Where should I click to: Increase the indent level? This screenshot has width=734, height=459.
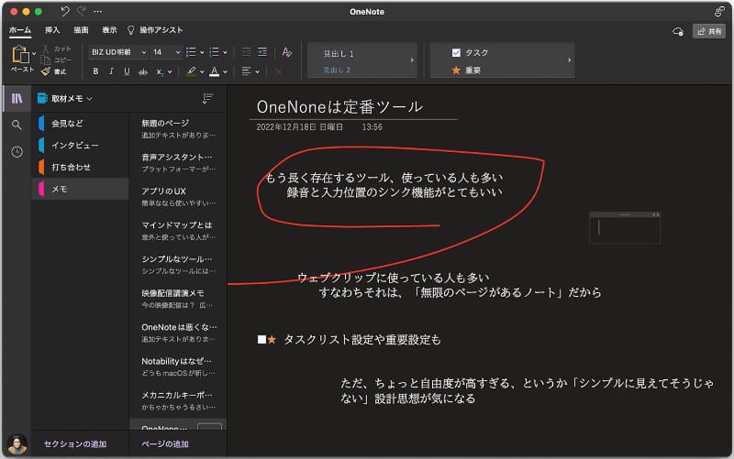(x=262, y=52)
